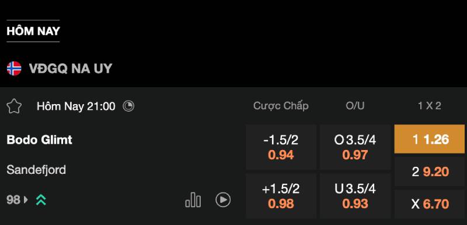Click the clock icon next to 21:00

pyautogui.click(x=128, y=106)
